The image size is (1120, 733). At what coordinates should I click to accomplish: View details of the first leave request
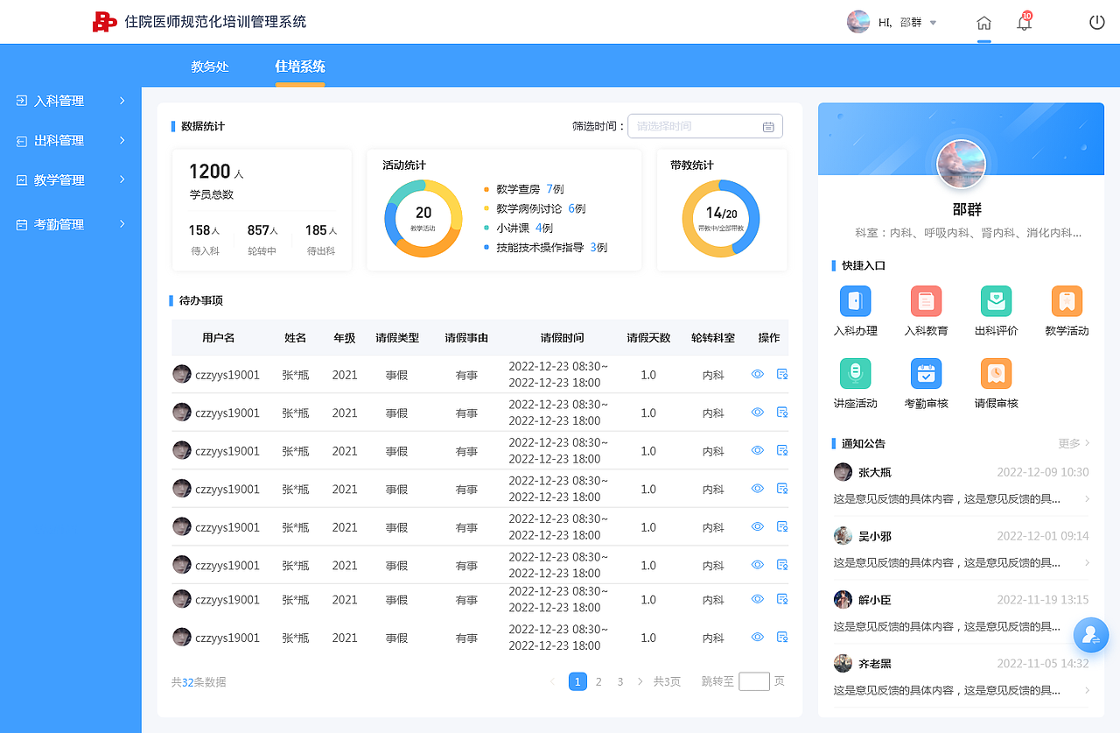(x=756, y=373)
